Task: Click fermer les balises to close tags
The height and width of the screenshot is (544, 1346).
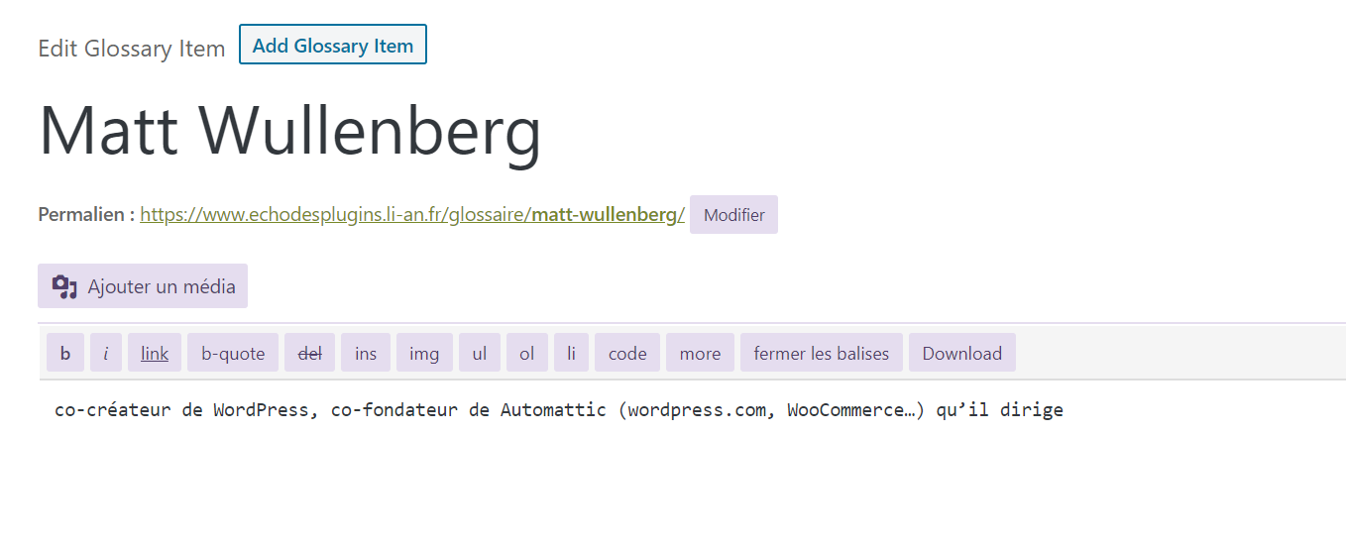Action: [822, 353]
